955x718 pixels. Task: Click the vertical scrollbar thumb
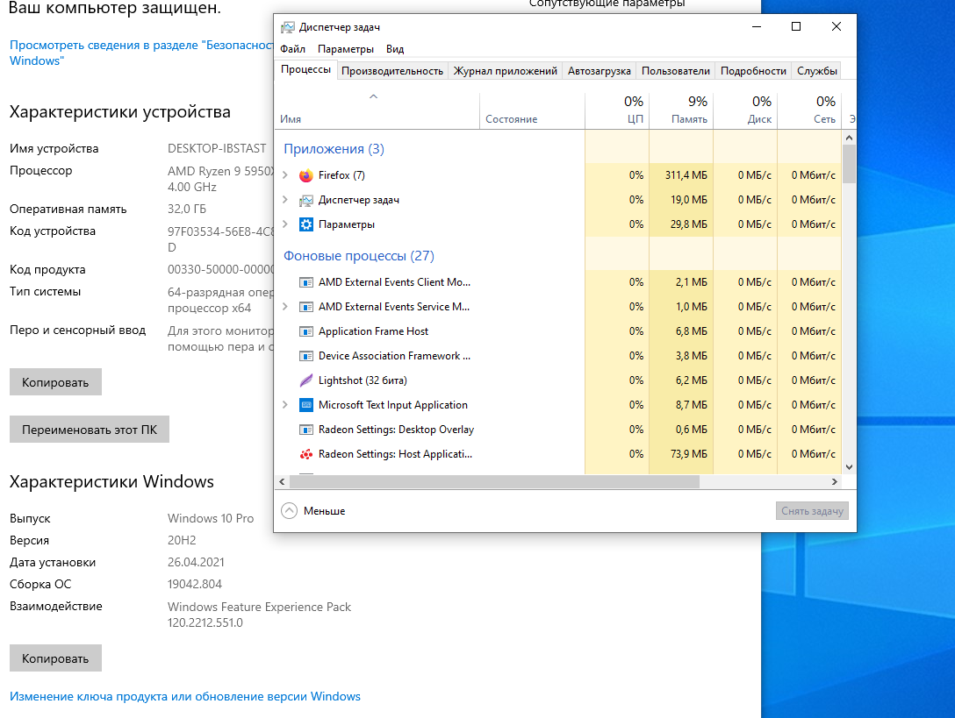point(849,164)
